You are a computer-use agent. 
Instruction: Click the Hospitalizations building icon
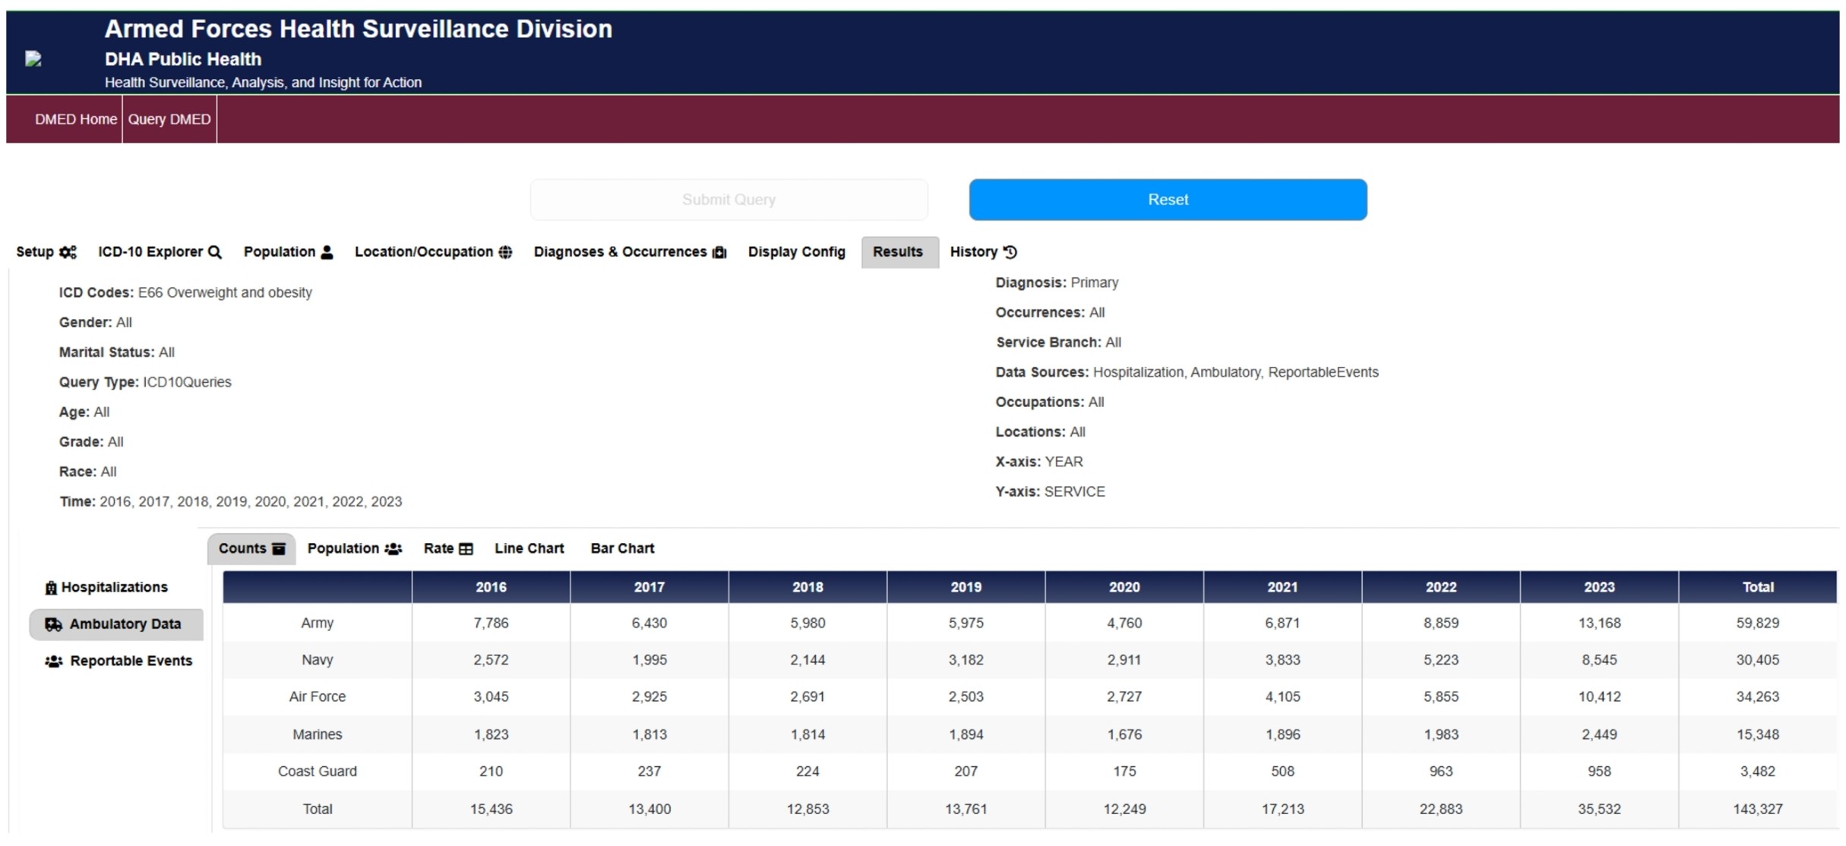click(51, 588)
